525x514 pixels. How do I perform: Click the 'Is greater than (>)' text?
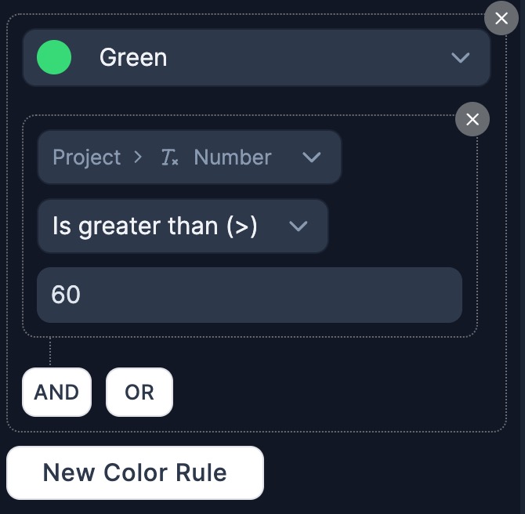coord(154,226)
